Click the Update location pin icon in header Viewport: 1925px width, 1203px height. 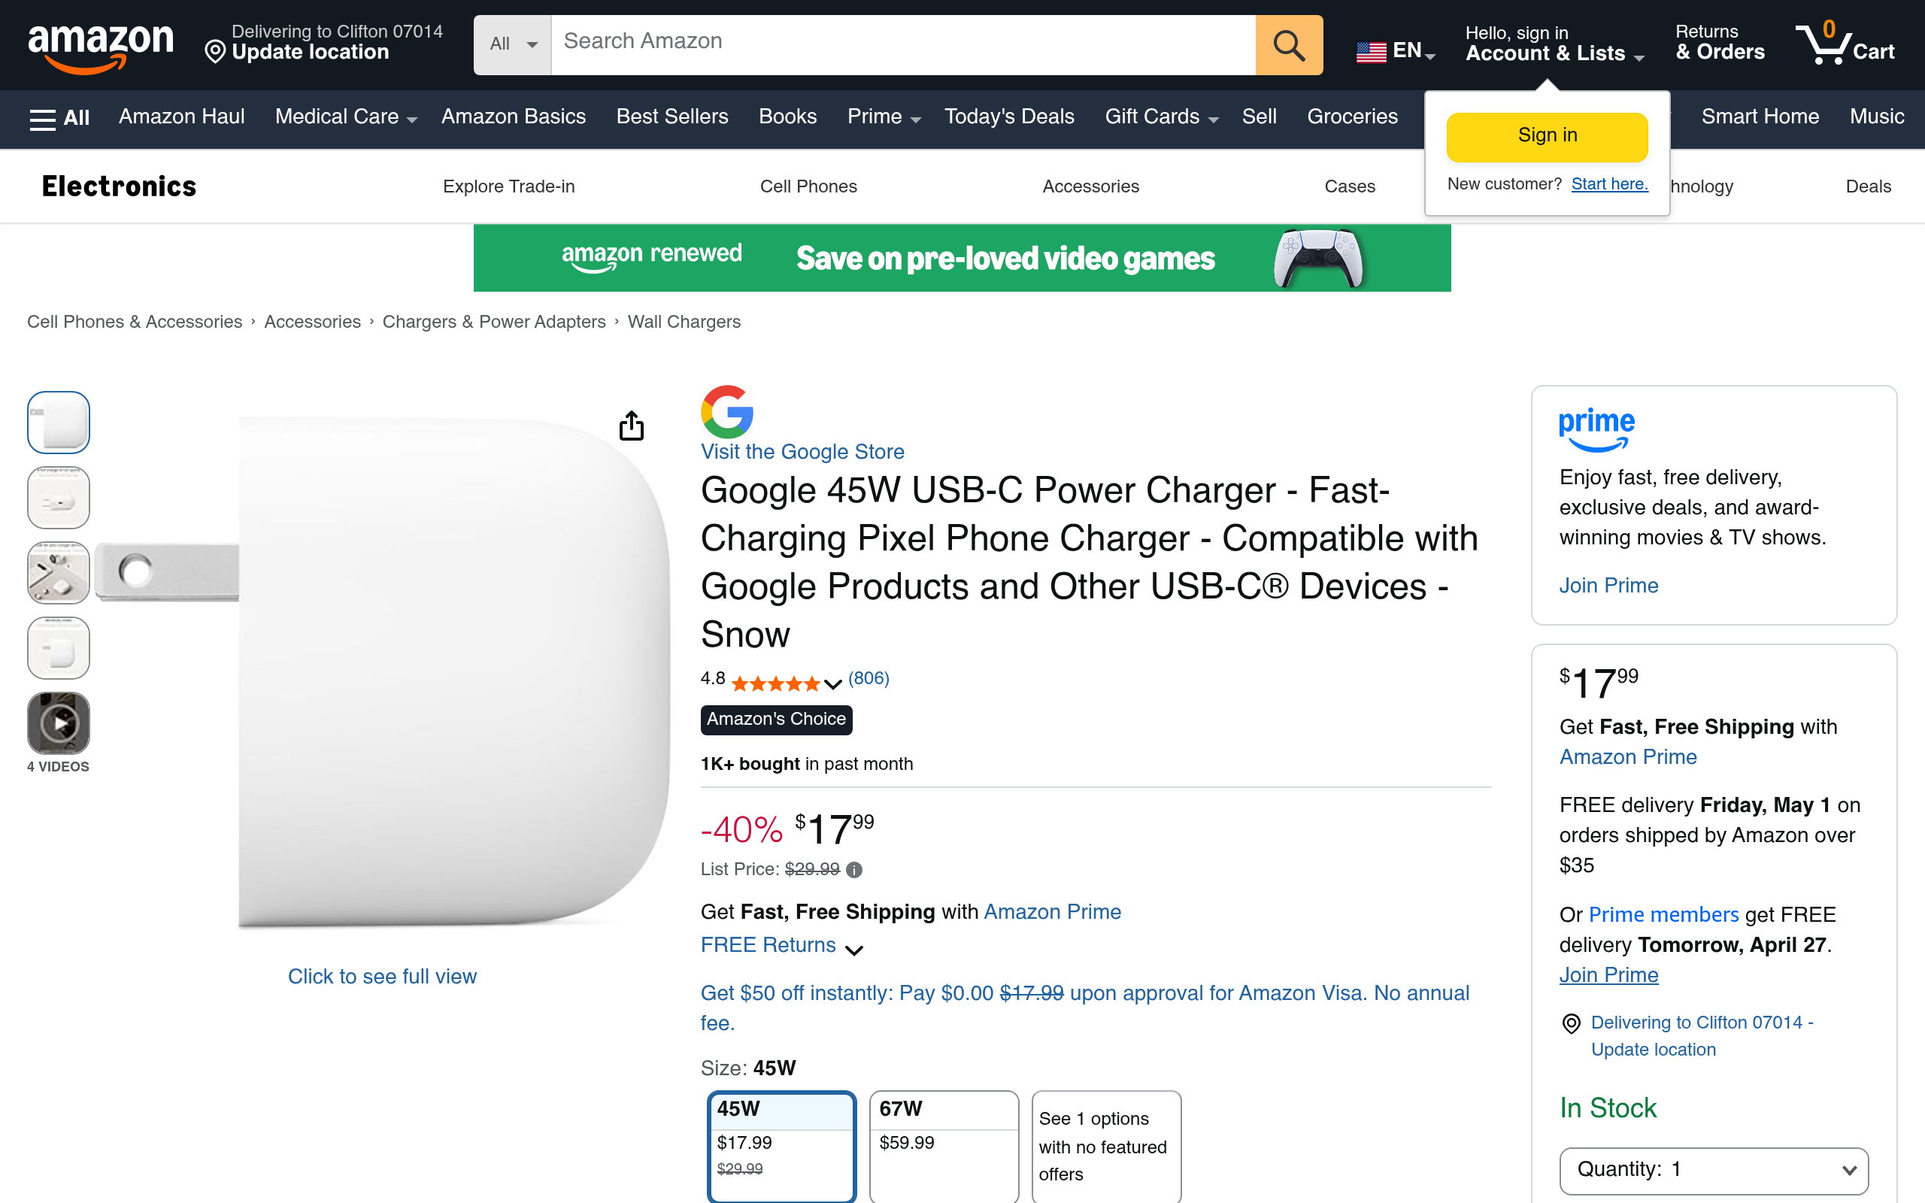coord(215,53)
